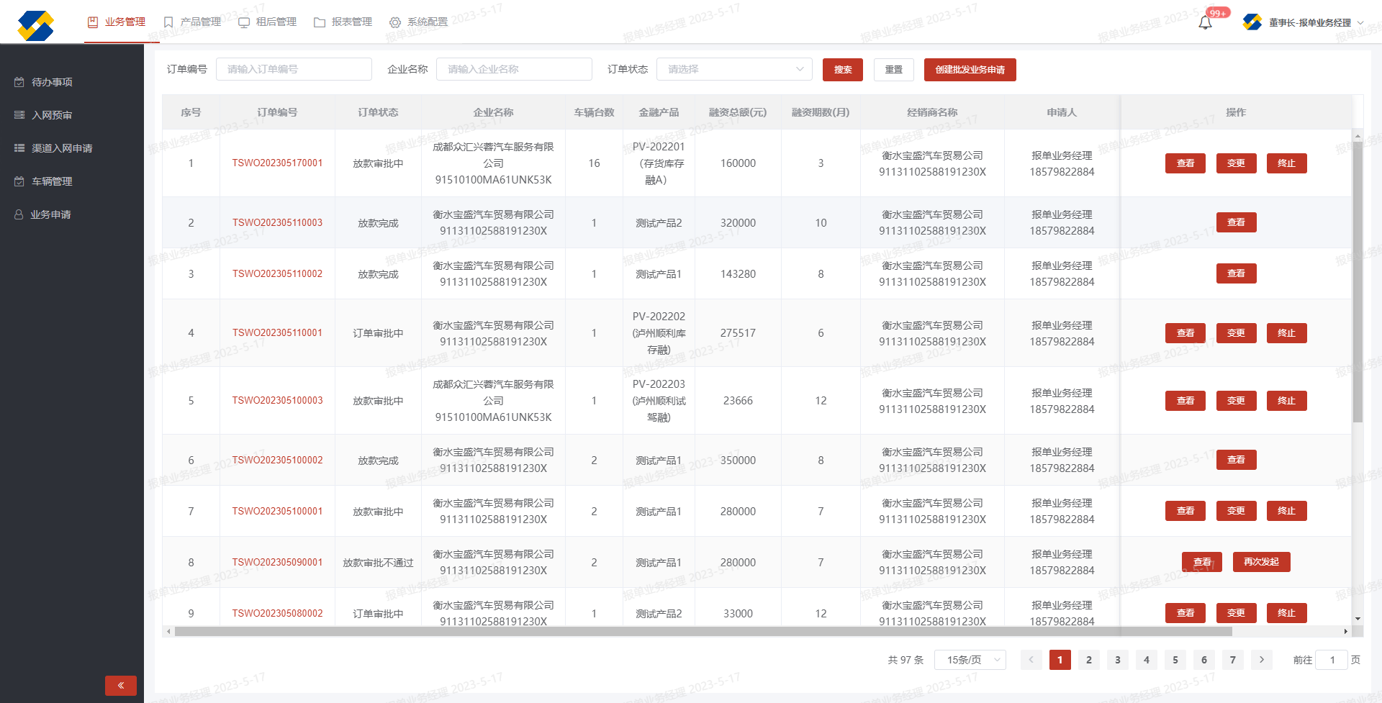Open 车辆管理 sidebar item
The height and width of the screenshot is (703, 1382).
coord(52,181)
